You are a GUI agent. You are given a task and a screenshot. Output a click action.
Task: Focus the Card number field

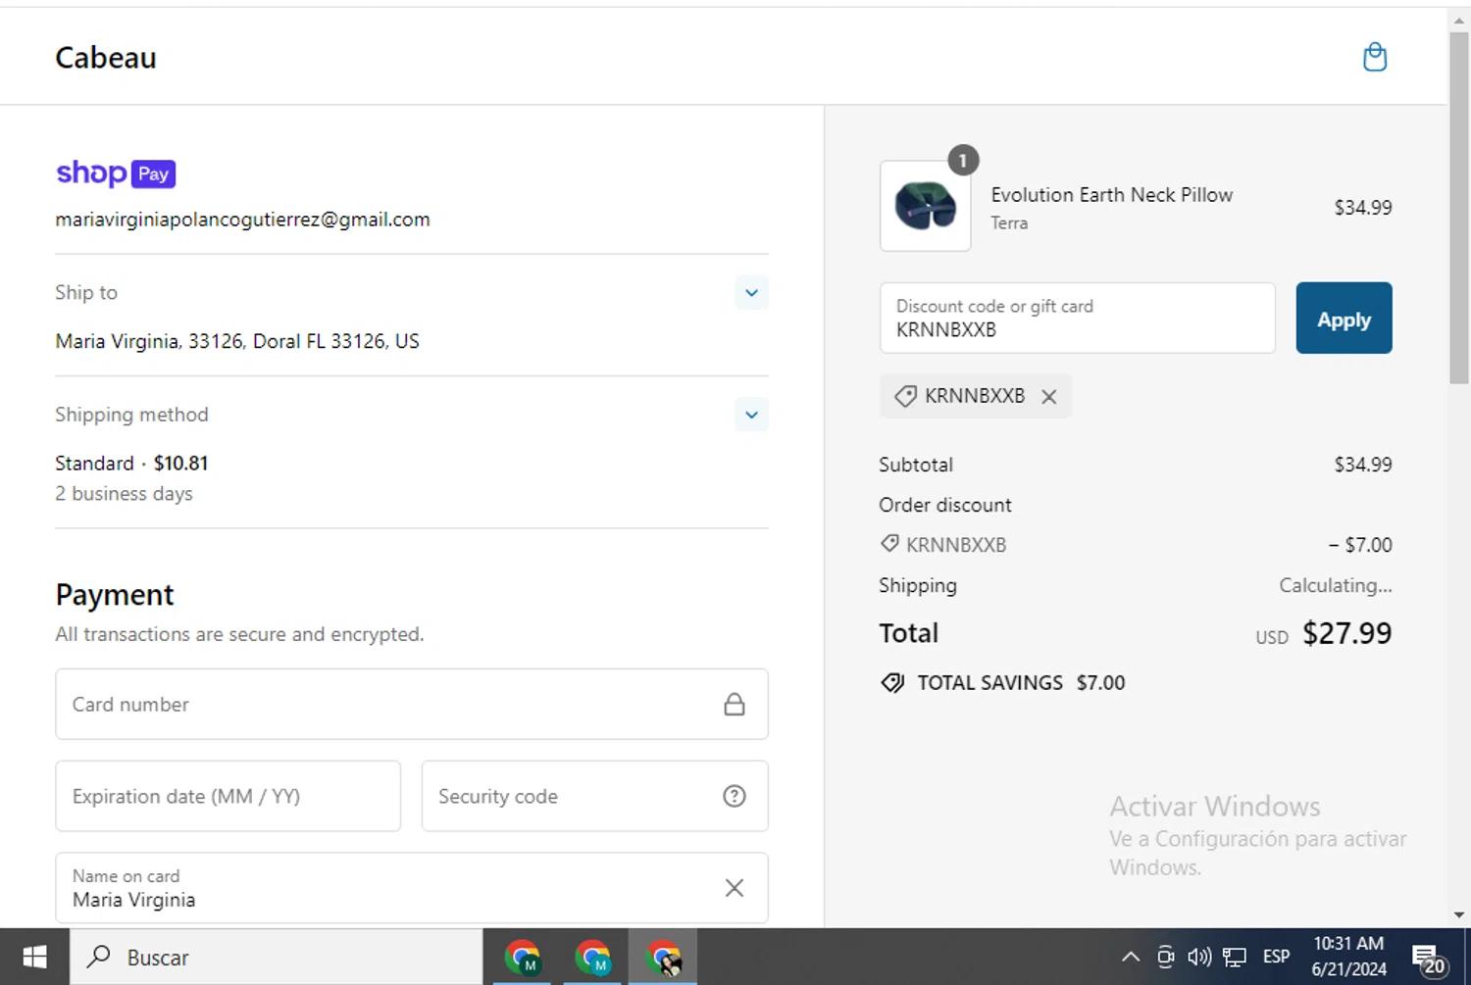(x=412, y=704)
